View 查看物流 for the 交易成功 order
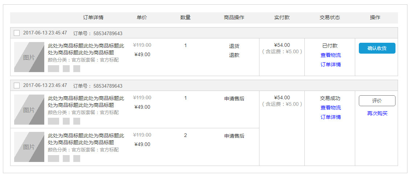 [x=331, y=108]
